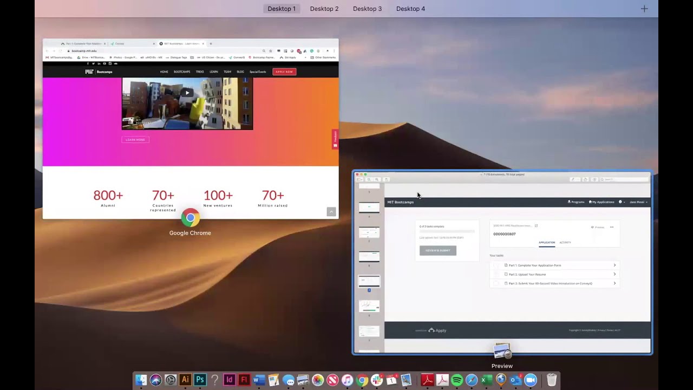The height and width of the screenshot is (390, 693).
Task: Launch Safari from the Dock
Action: [x=472, y=380]
